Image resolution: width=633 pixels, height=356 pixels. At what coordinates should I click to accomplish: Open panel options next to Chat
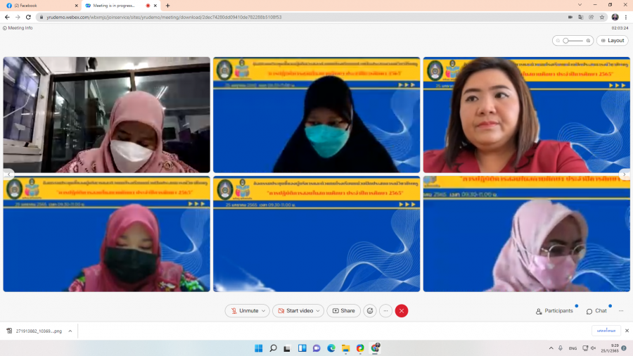[x=621, y=311]
